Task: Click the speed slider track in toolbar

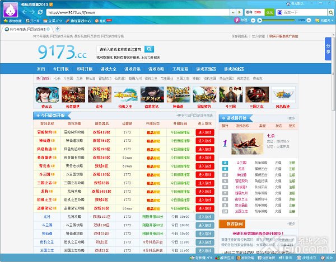Action: point(278,20)
